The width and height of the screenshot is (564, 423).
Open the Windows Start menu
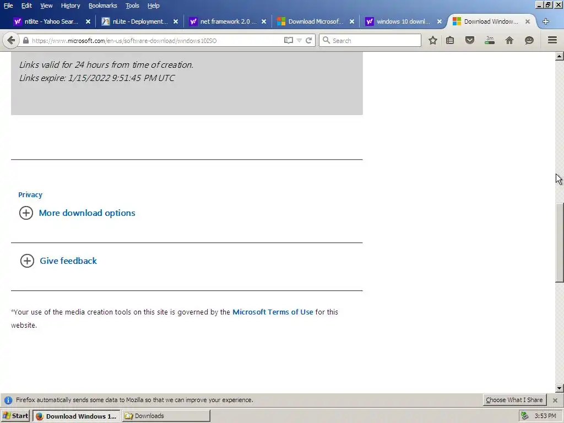15,416
